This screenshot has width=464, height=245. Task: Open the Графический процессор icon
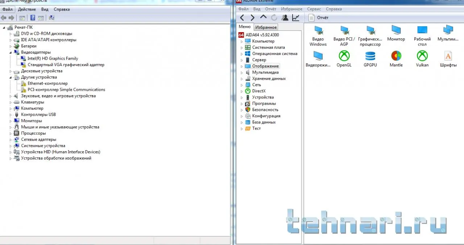(x=370, y=36)
